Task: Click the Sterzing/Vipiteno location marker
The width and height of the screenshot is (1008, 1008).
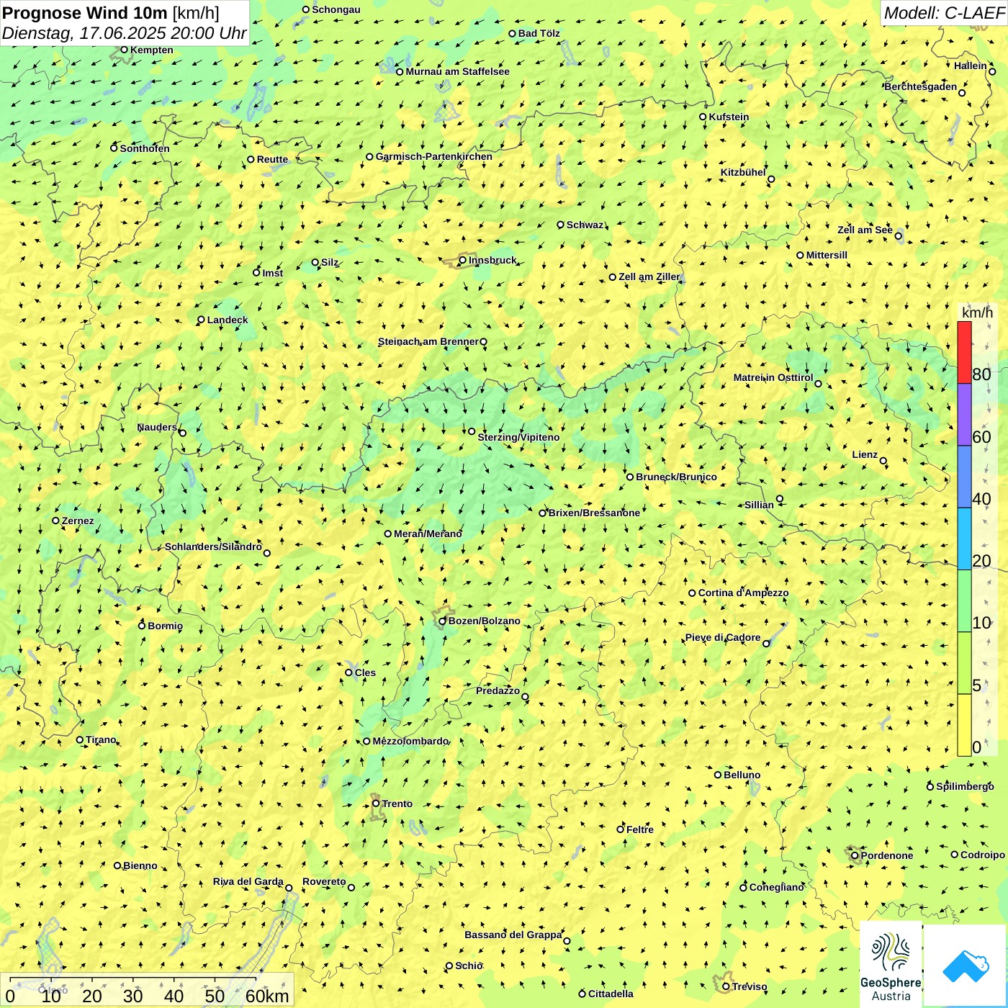Action: pos(472,431)
